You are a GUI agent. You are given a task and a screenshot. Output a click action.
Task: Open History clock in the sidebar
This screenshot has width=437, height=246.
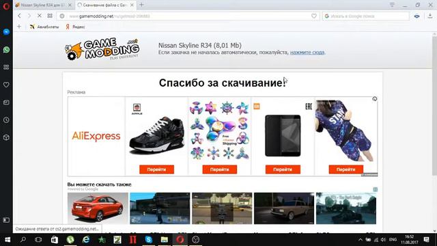coord(6,120)
